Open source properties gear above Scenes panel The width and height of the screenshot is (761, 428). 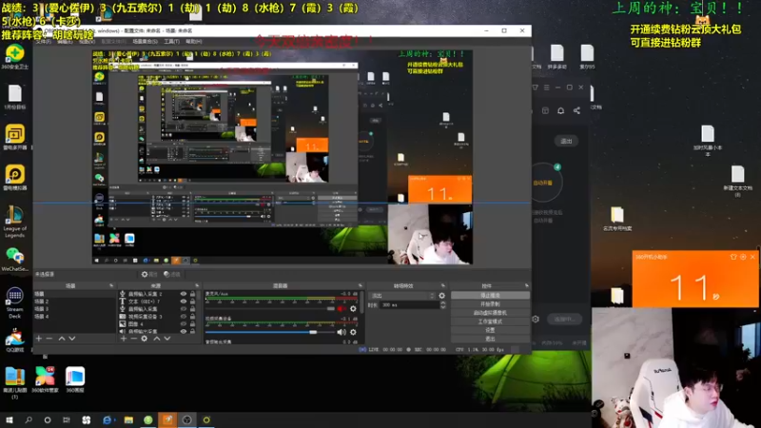point(148,275)
